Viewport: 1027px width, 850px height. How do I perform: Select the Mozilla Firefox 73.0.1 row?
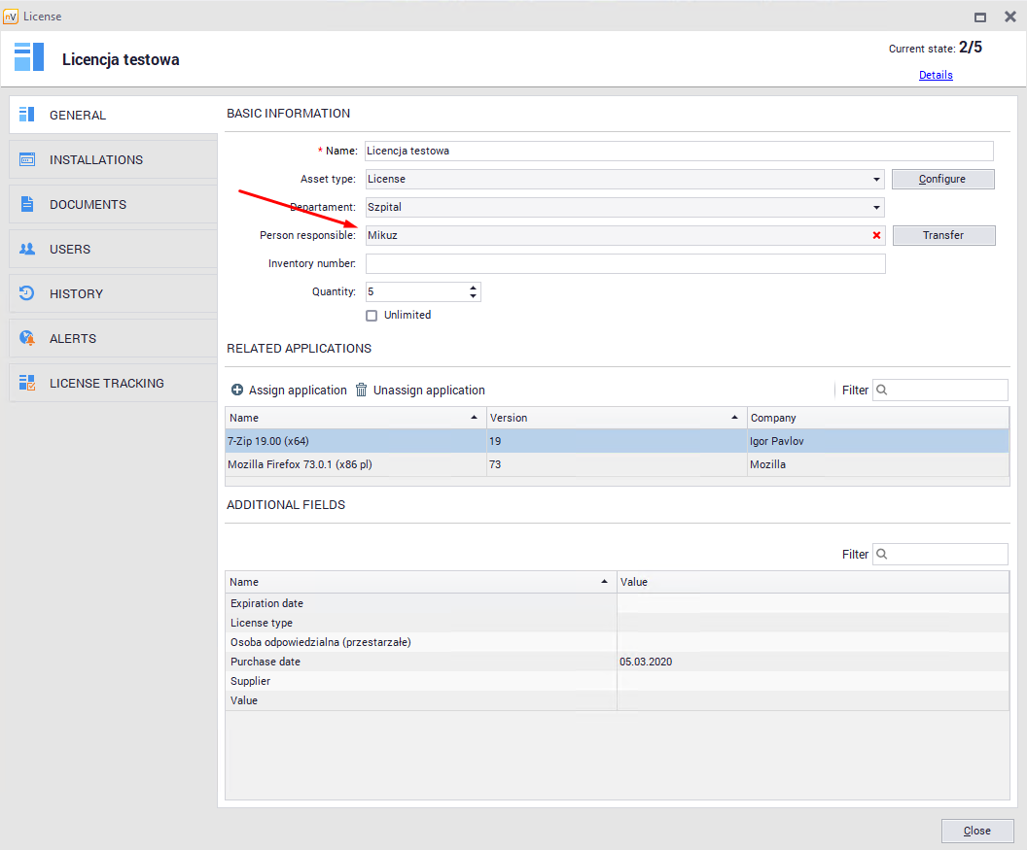(x=617, y=464)
